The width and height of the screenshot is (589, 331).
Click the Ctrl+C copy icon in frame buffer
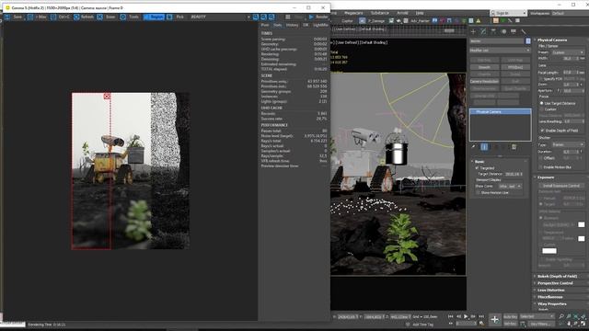53,17
